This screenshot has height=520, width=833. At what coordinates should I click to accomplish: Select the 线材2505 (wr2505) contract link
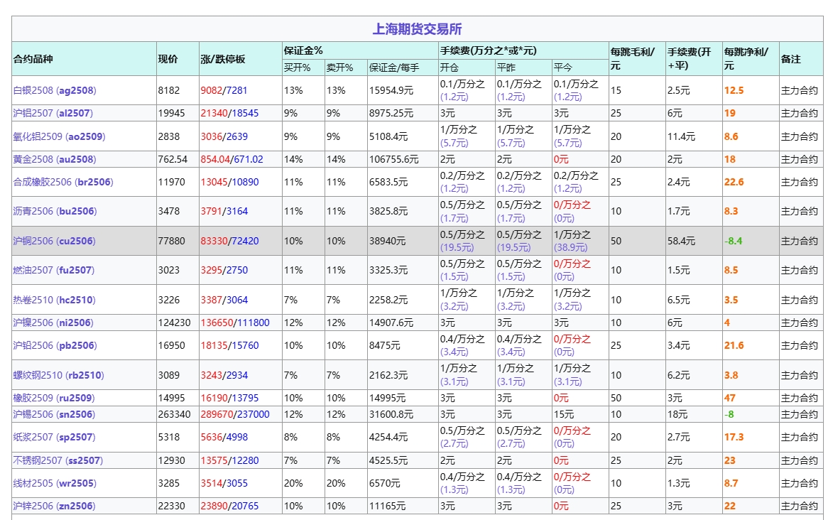tap(55, 484)
